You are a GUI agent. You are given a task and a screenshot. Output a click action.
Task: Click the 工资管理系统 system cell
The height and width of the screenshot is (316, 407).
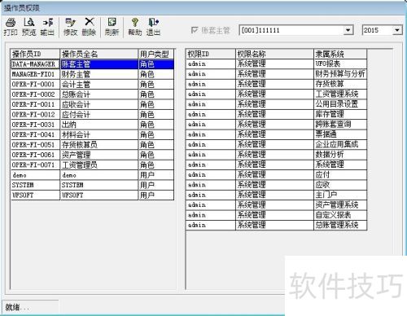340,94
